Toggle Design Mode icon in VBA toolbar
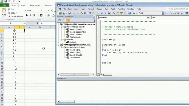This screenshot has height=106, width=189. click(x=109, y=13)
